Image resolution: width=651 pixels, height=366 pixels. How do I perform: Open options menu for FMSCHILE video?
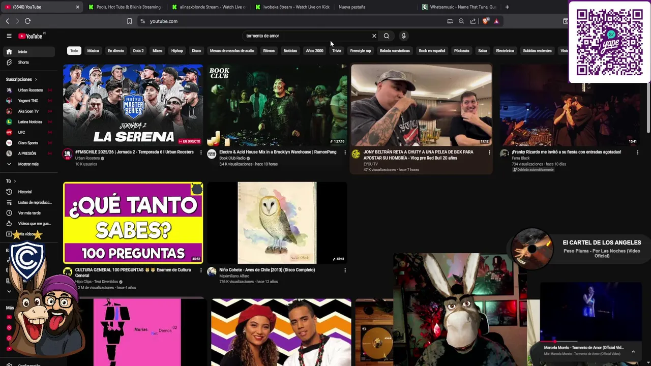pyautogui.click(x=201, y=152)
